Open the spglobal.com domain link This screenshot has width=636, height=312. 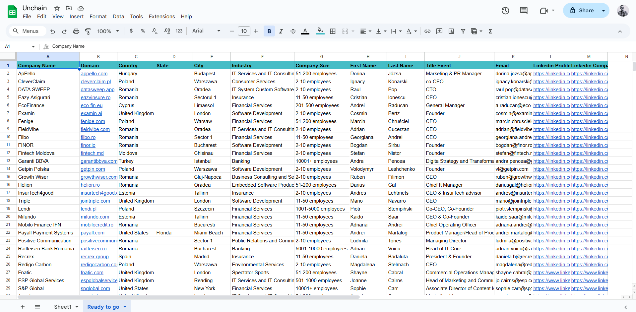[x=95, y=288]
